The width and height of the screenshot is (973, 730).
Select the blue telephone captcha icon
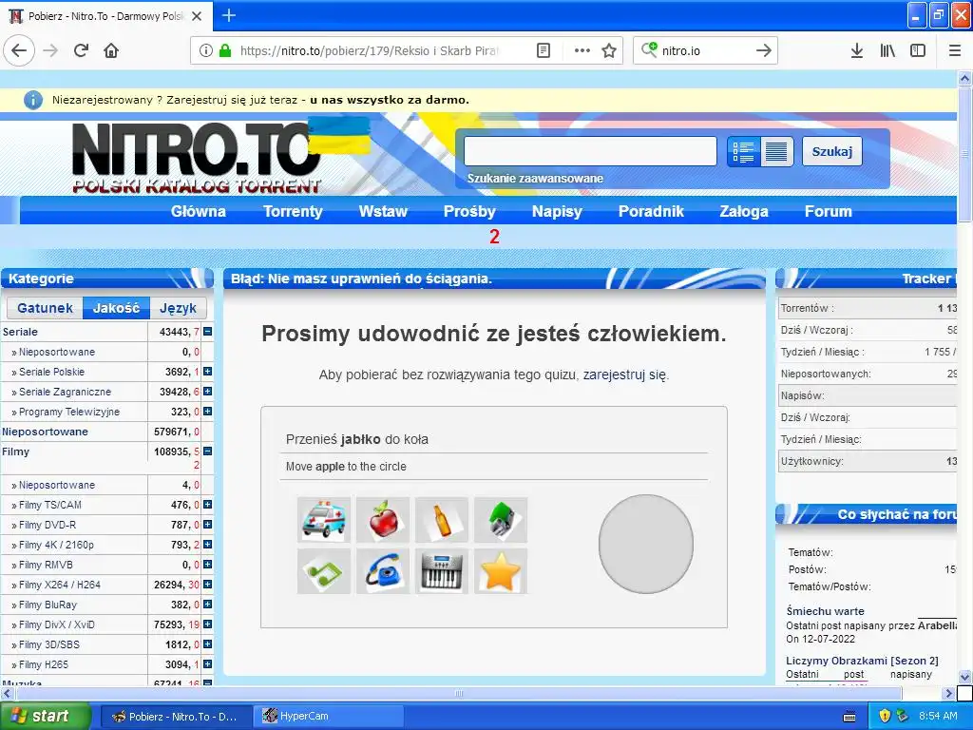pyautogui.click(x=383, y=571)
